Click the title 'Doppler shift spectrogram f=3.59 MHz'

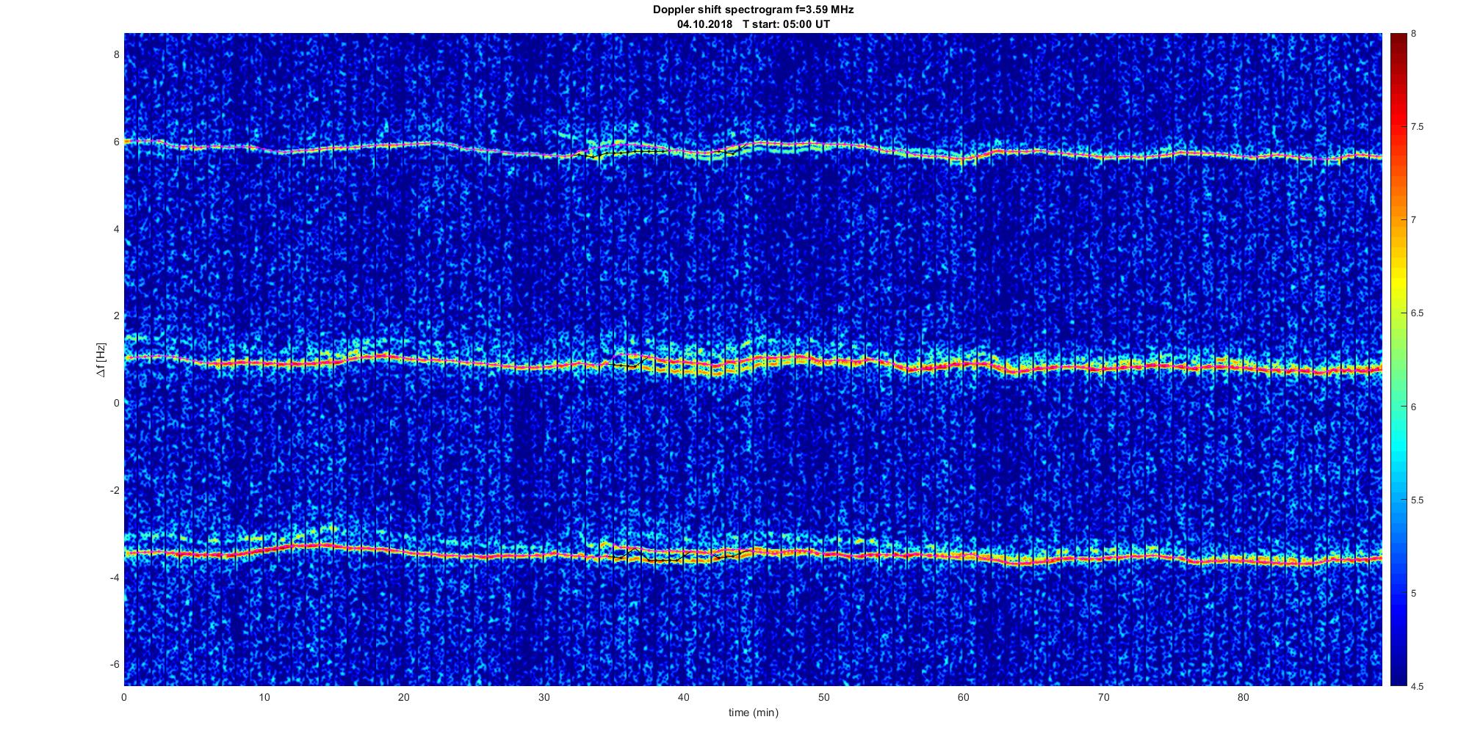pos(753,10)
